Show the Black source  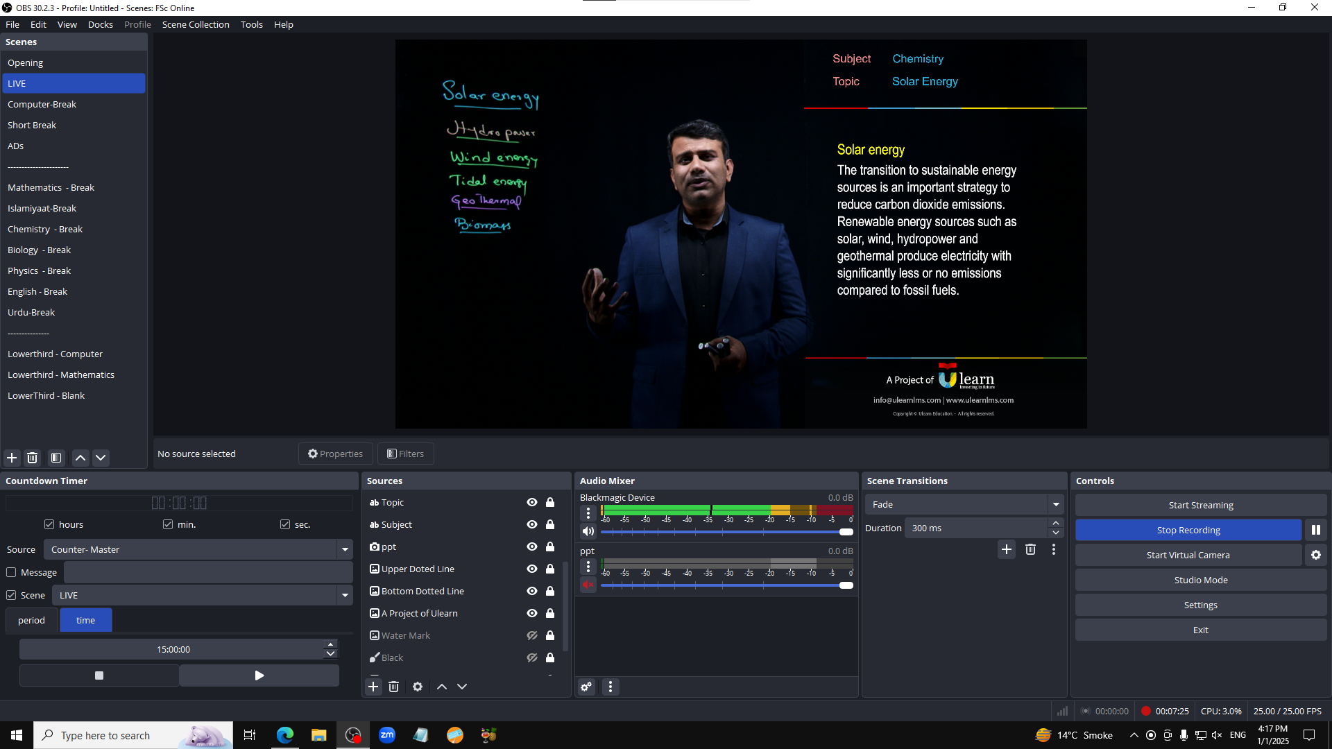tap(532, 657)
